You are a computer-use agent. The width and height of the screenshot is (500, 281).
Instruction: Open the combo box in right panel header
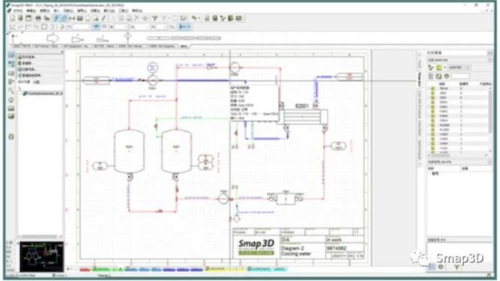(460, 67)
